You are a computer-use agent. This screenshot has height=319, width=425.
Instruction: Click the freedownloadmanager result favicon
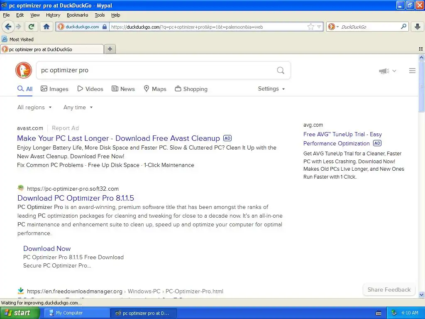[x=21, y=291]
